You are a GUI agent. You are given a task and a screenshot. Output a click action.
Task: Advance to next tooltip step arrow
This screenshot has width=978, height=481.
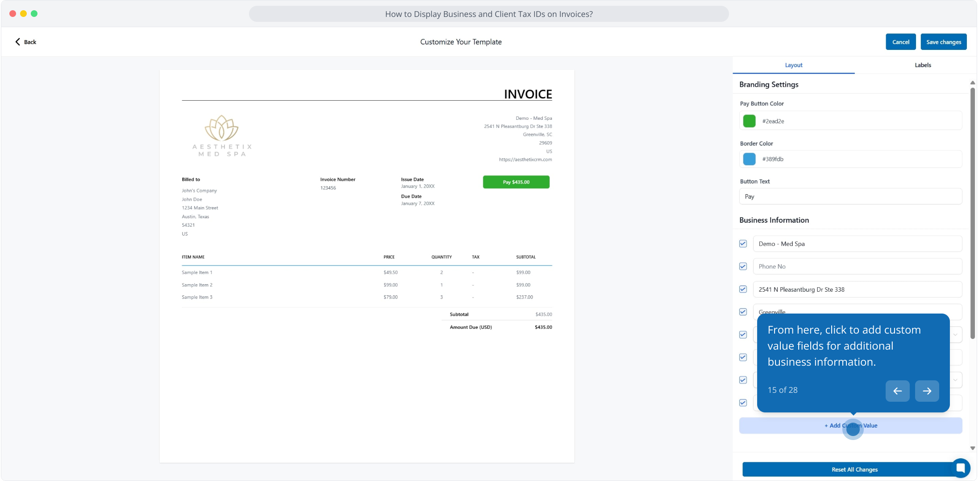point(927,391)
